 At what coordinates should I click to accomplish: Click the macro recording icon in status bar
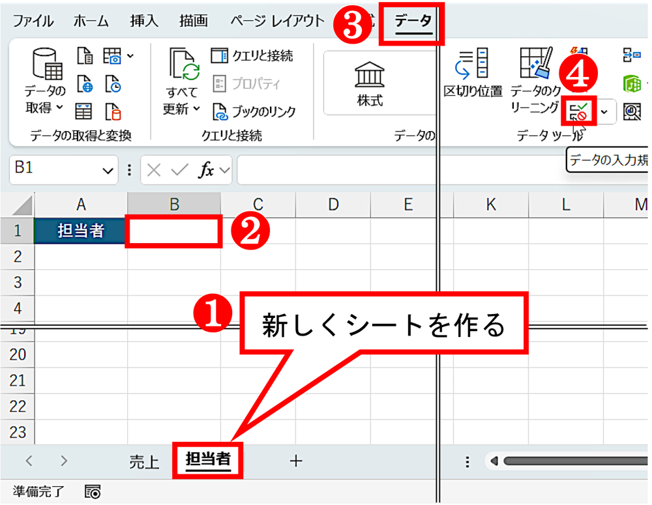[x=93, y=492]
